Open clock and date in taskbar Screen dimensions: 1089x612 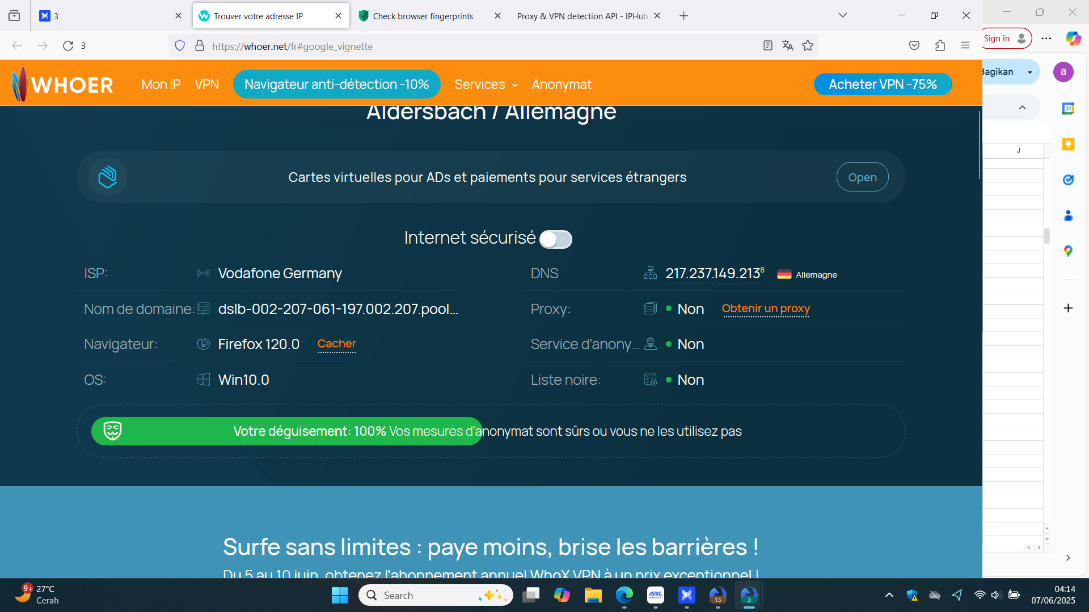[x=1053, y=595]
